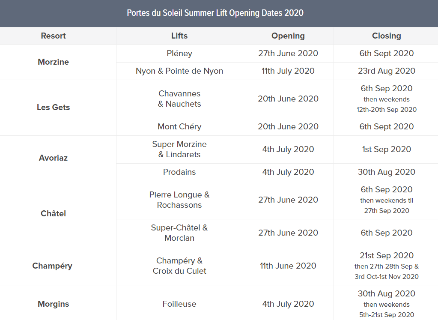Image resolution: width=438 pixels, height=320 pixels.
Task: Select the Nyon & Pointe de Nyon lift
Action: pyautogui.click(x=179, y=71)
